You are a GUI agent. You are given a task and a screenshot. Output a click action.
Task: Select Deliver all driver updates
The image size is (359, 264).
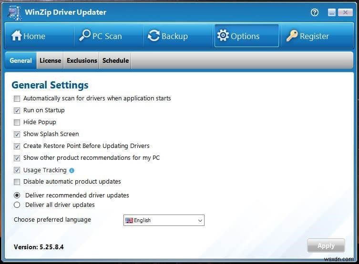point(17,205)
